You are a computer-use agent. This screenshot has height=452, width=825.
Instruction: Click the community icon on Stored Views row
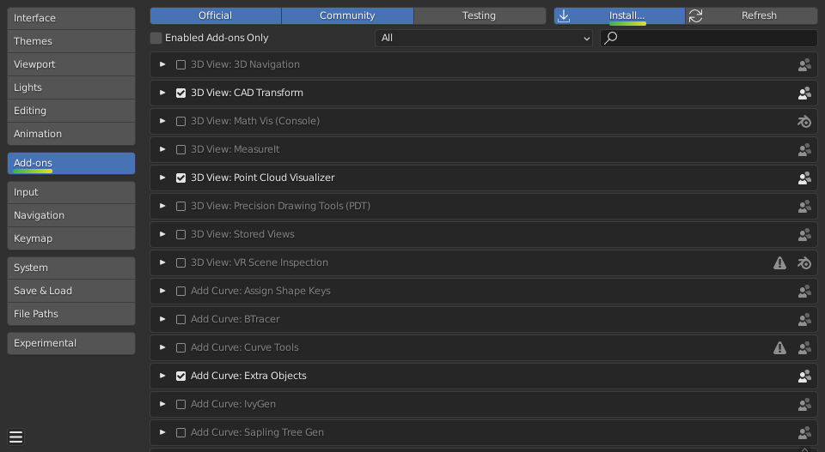804,235
